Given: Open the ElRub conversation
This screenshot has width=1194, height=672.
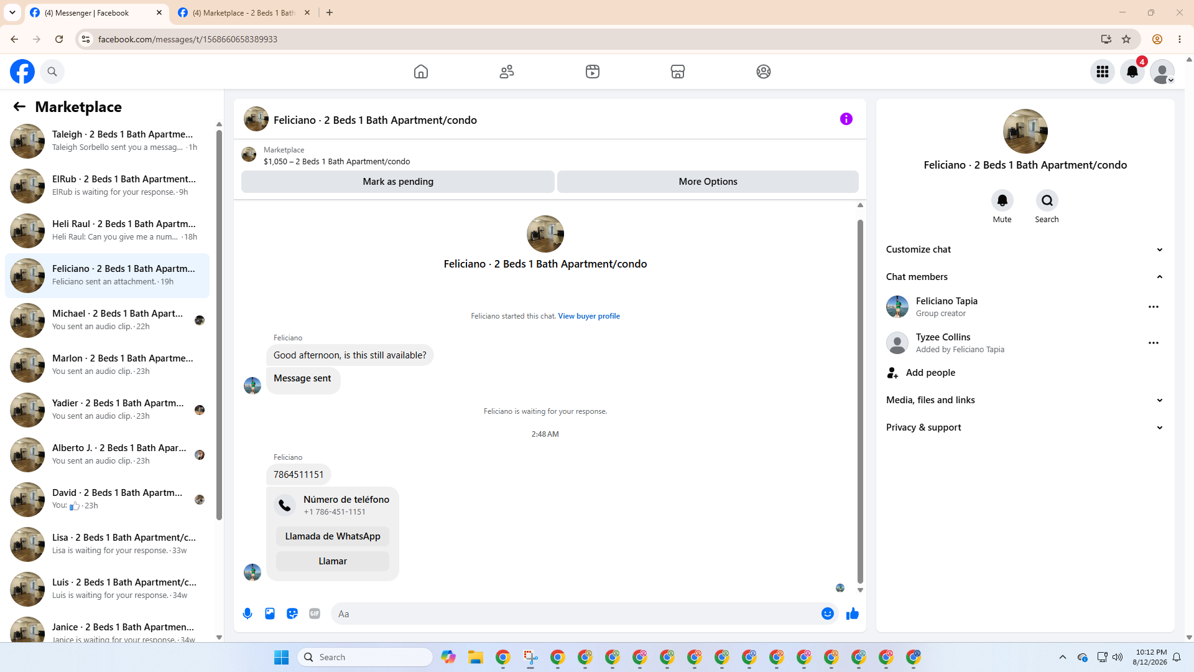Looking at the screenshot, I should pos(108,186).
